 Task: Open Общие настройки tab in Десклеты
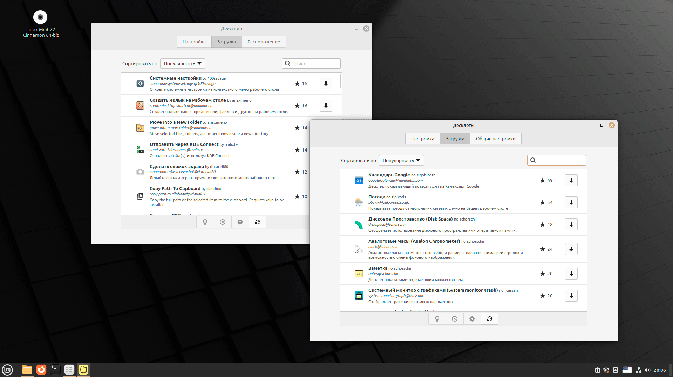coord(496,139)
